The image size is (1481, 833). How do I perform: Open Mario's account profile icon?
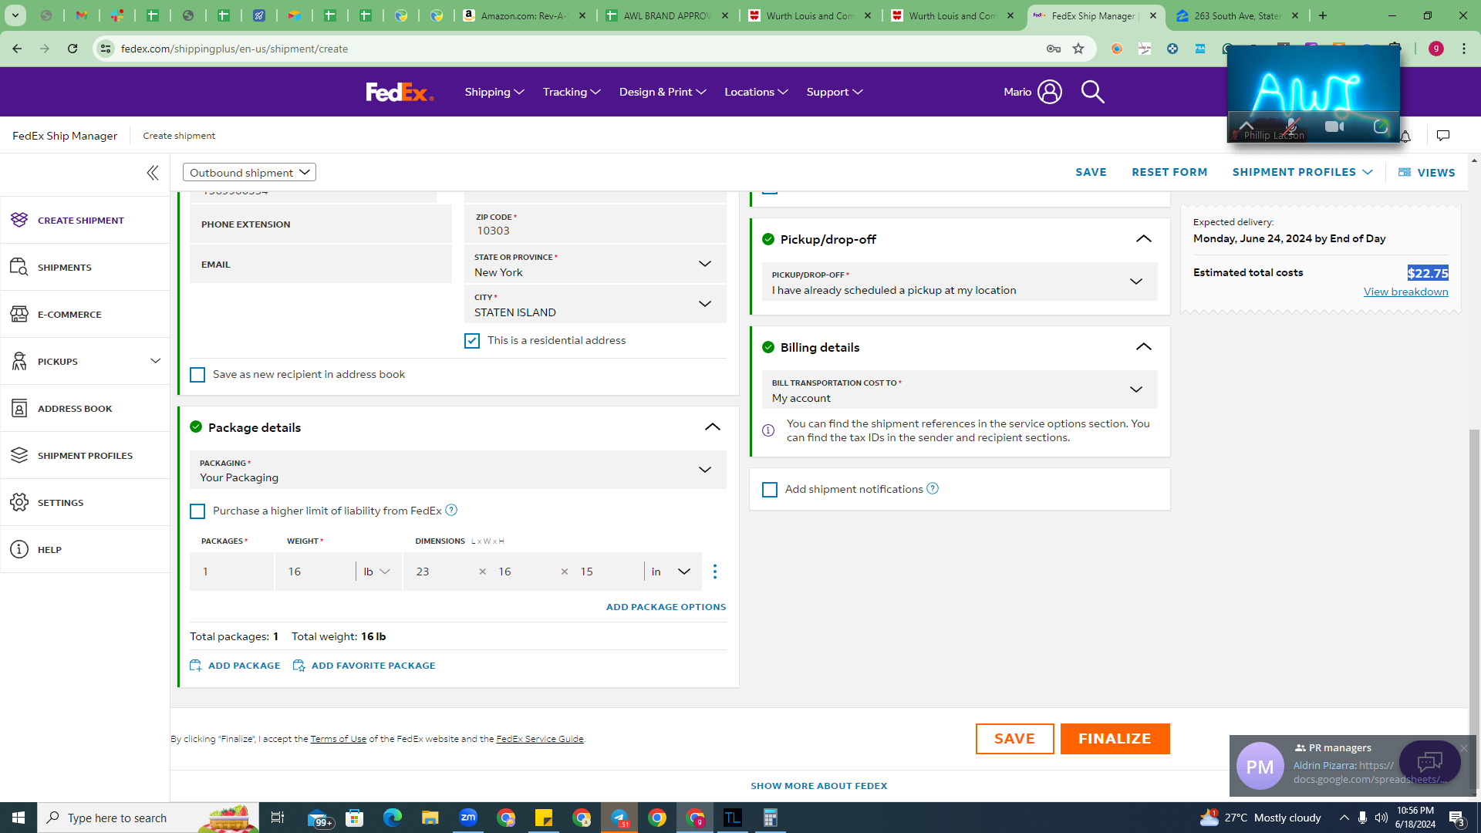[x=1050, y=92]
